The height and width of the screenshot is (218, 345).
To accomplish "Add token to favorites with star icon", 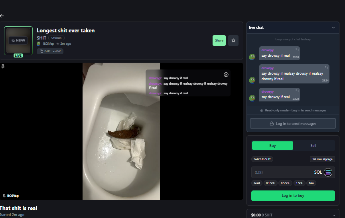I will point(233,40).
